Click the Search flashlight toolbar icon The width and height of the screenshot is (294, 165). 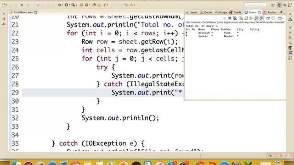104,5
